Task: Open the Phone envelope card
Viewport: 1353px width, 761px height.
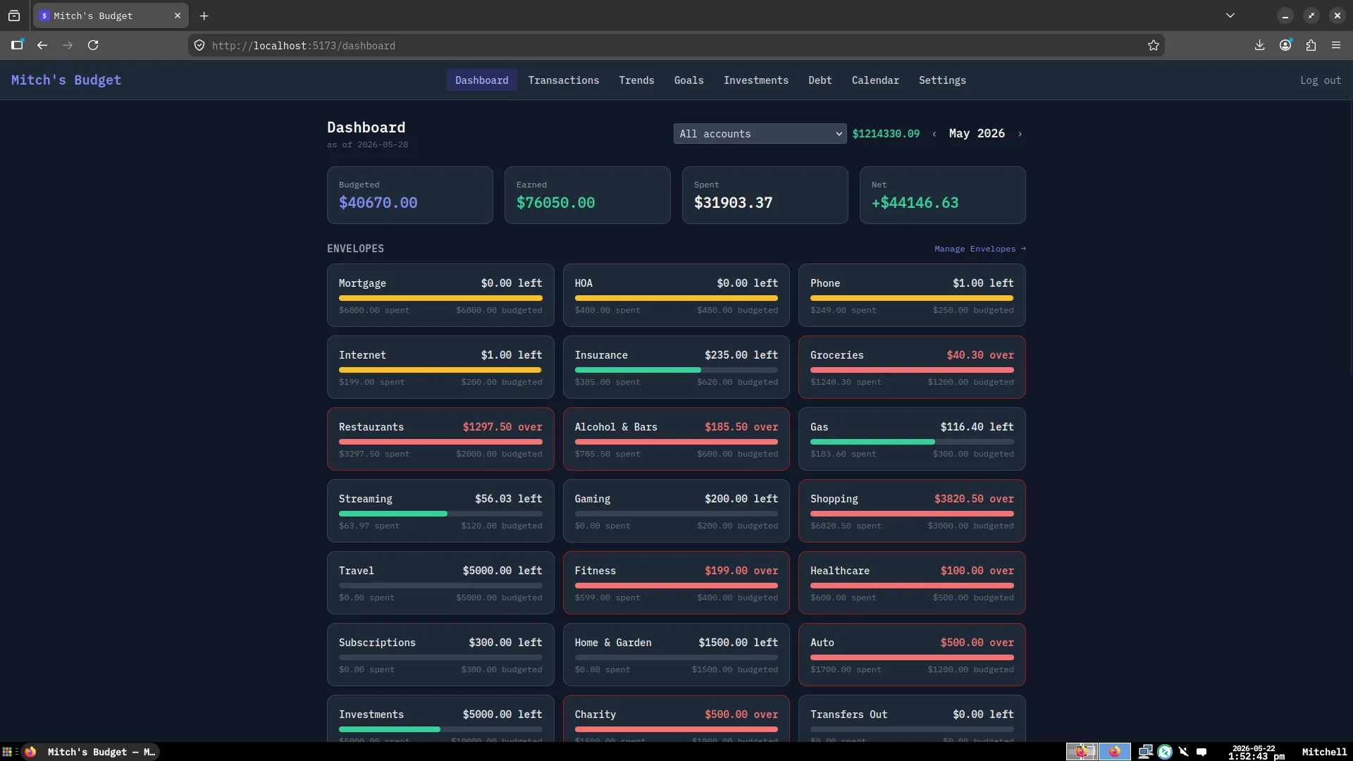Action: tap(912, 295)
